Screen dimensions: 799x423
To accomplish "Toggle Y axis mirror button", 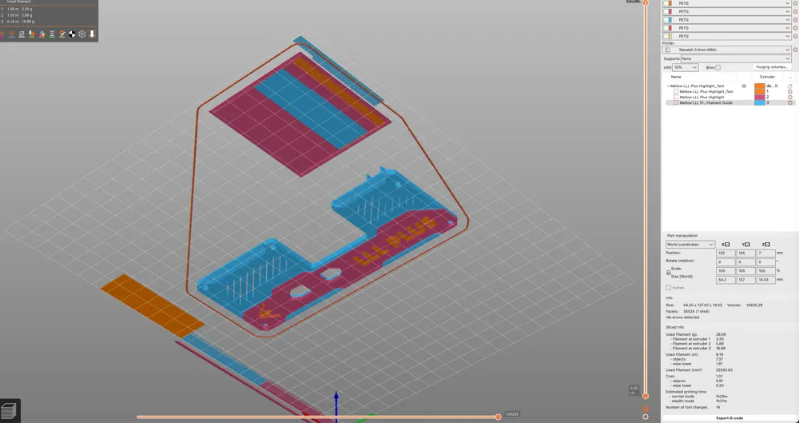I will [747, 245].
